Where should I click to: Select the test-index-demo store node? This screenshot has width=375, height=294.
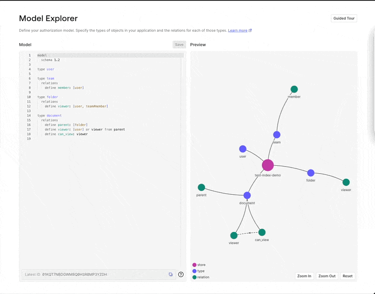click(268, 165)
